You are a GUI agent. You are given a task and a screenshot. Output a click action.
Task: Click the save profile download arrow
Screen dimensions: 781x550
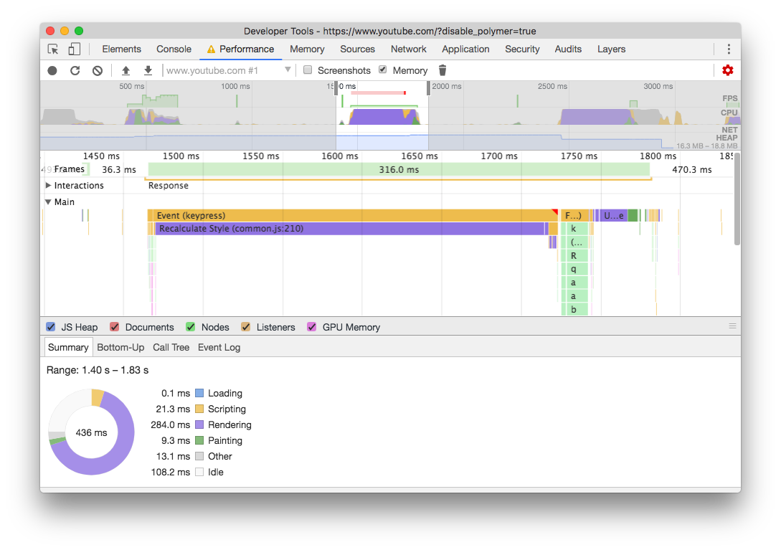point(148,70)
